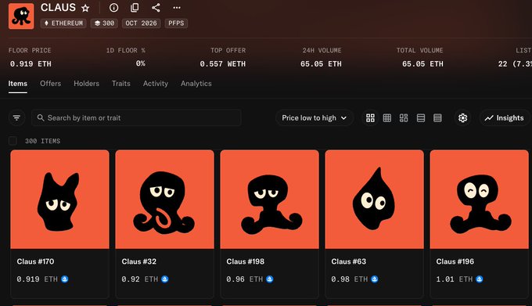The width and height of the screenshot is (532, 306).
Task: Tick the select-all 300 ITEMS checkbox
Action: pos(13,141)
